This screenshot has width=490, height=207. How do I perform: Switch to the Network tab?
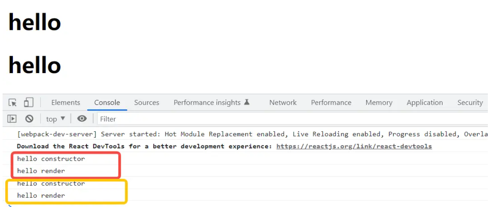pyautogui.click(x=283, y=102)
